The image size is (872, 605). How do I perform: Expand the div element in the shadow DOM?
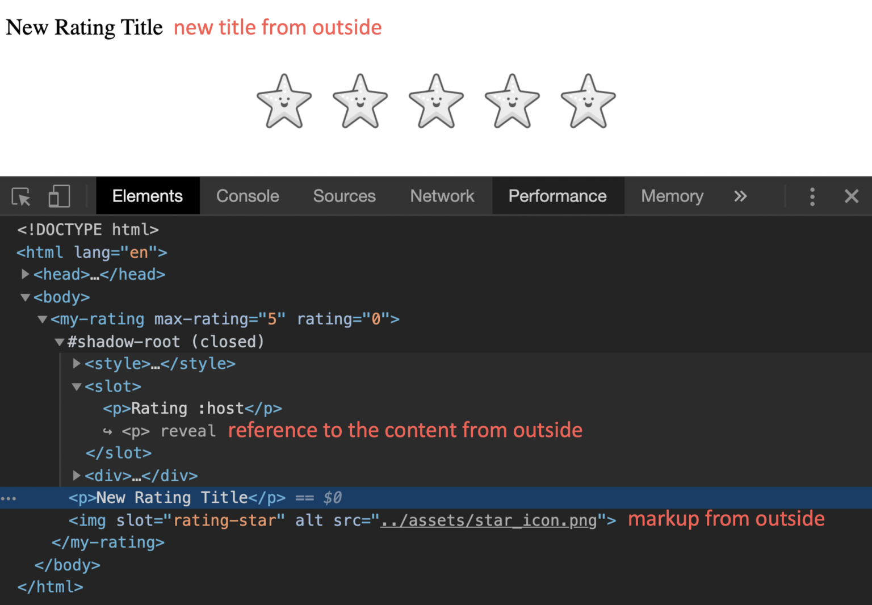(x=77, y=476)
